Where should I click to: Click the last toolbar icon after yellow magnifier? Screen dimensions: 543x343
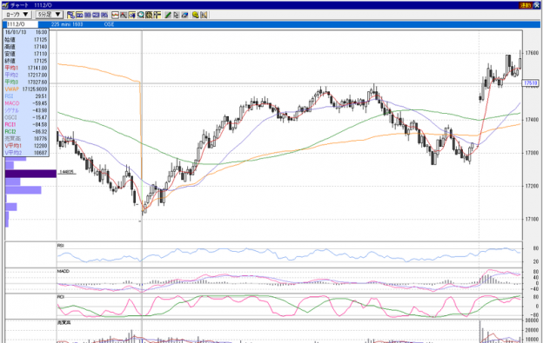[204, 15]
